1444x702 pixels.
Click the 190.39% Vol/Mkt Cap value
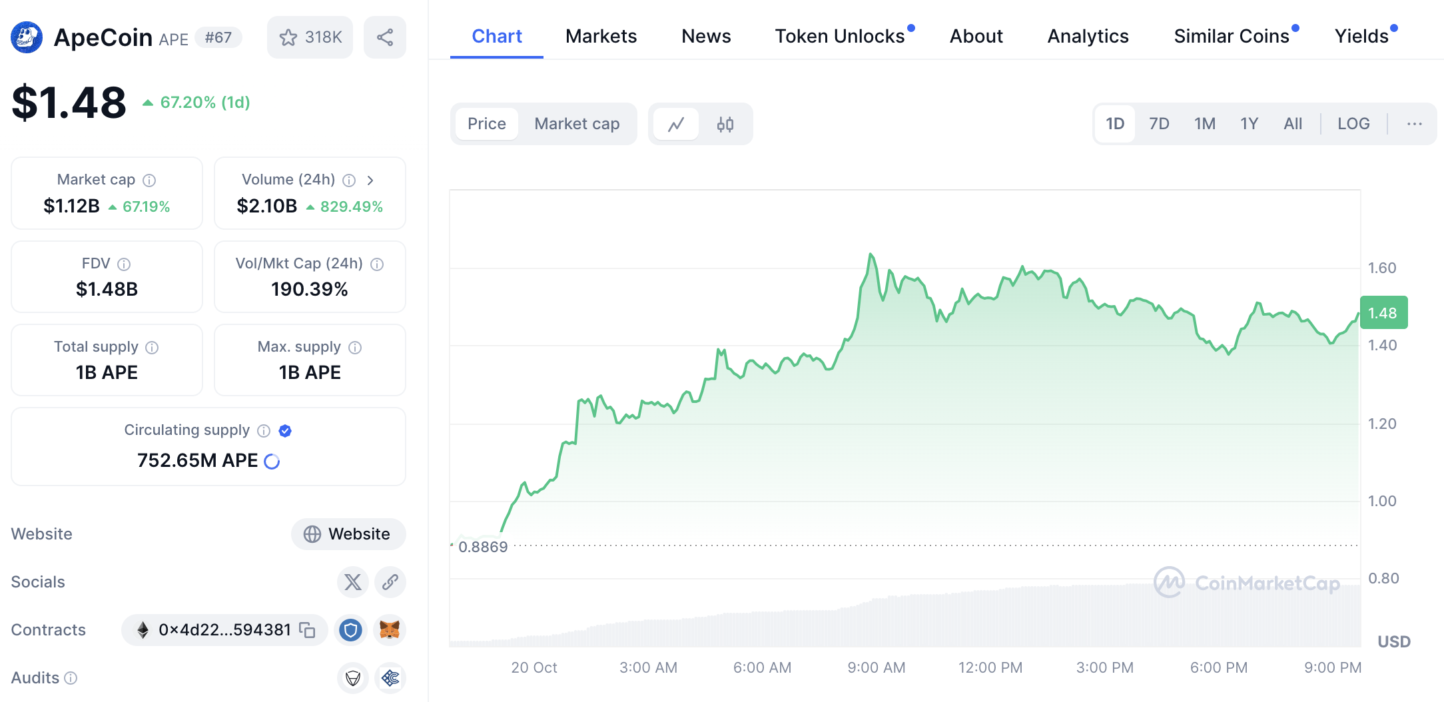click(310, 290)
